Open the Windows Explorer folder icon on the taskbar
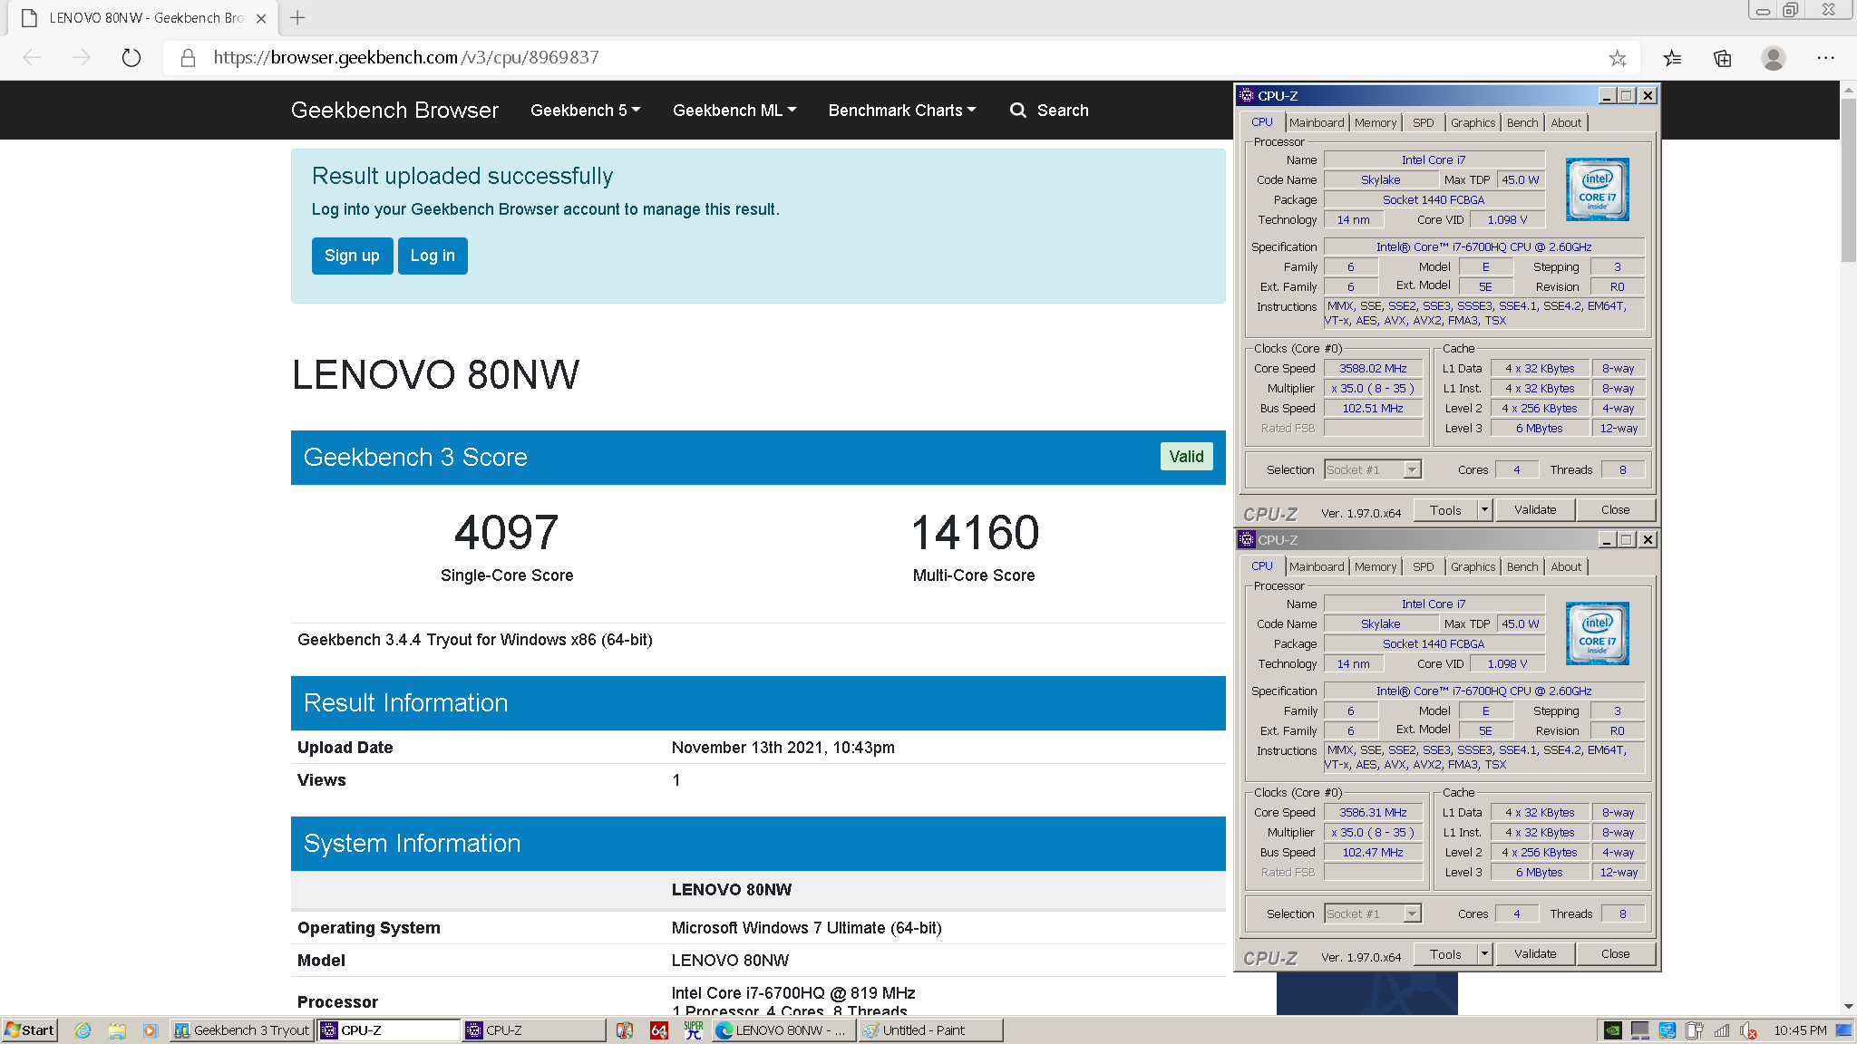1857x1044 pixels. click(x=117, y=1030)
